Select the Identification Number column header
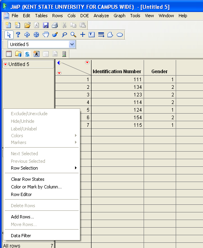203x248 pixels. [x=117, y=72]
